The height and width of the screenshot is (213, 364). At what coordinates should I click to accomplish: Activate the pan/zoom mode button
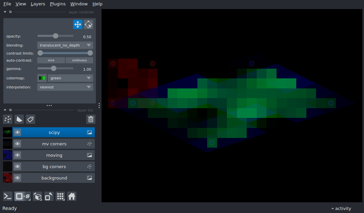coord(77,24)
